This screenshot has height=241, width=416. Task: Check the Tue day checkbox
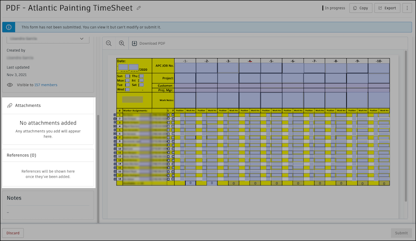click(x=127, y=85)
